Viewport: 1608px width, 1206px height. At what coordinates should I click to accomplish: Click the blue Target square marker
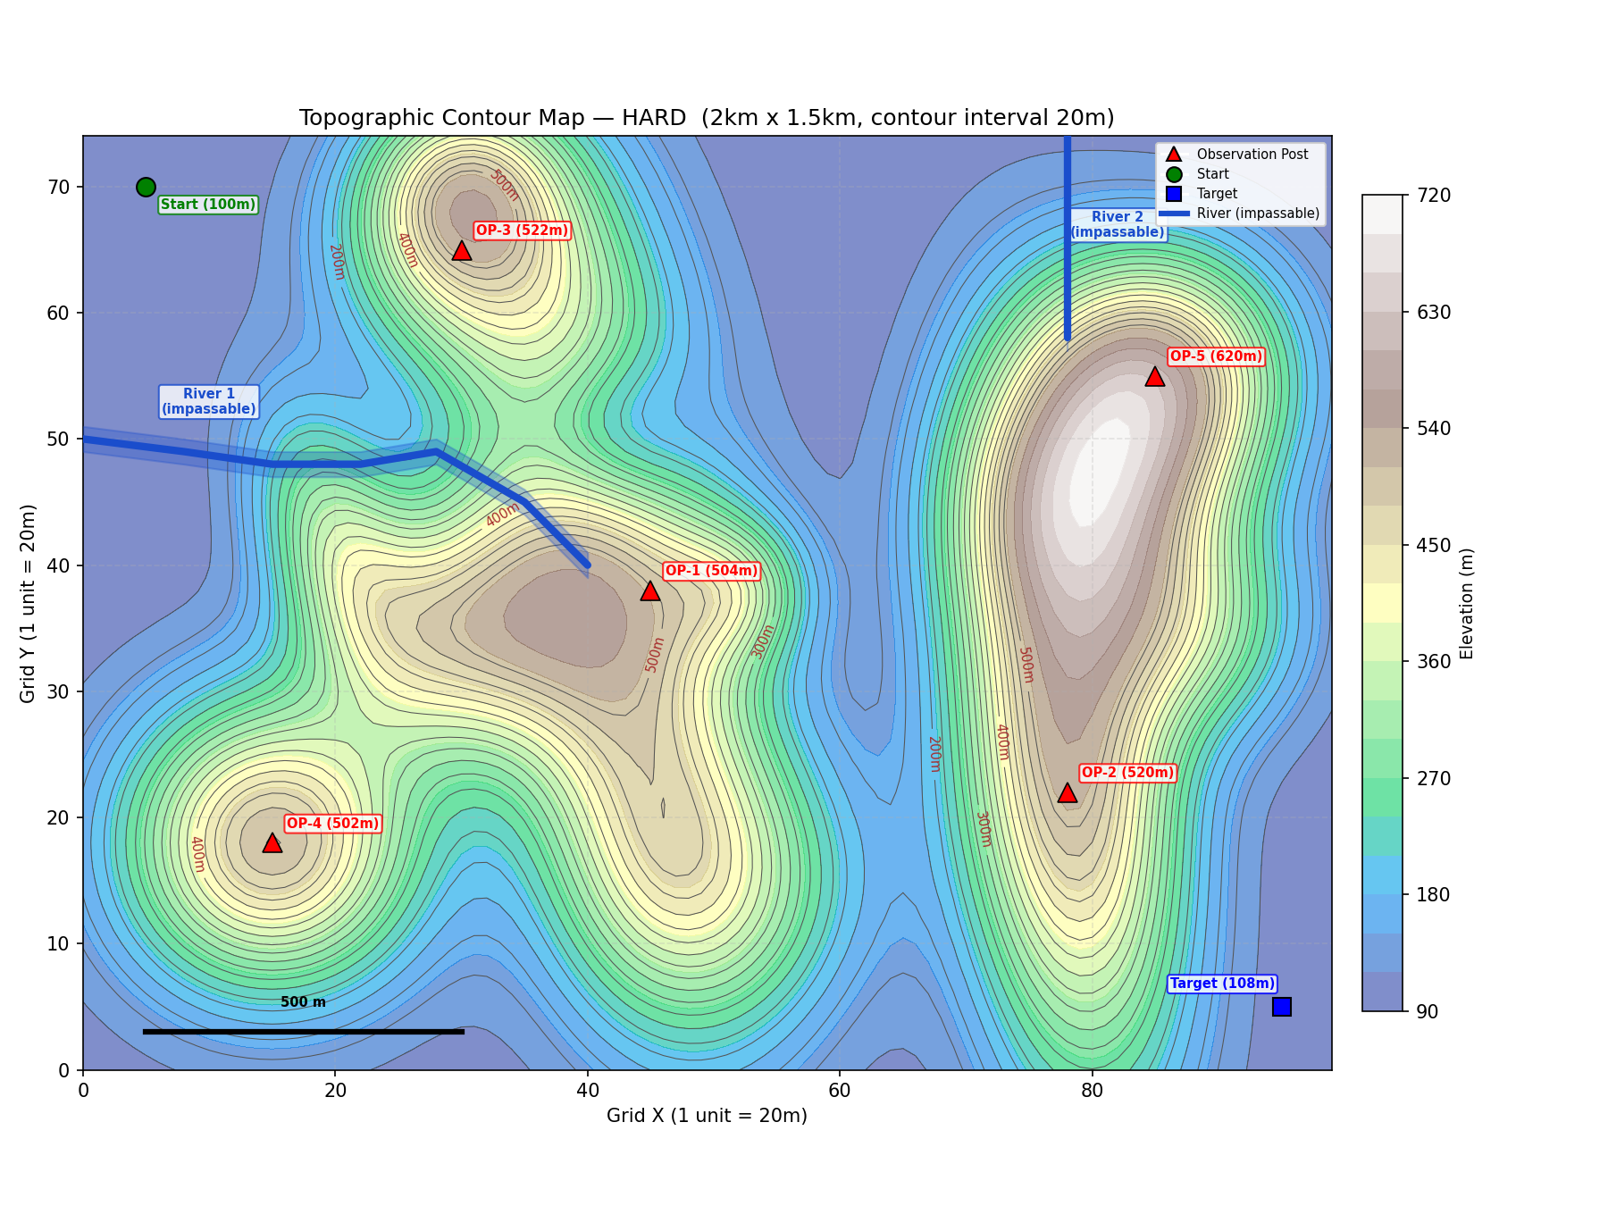pyautogui.click(x=1281, y=1007)
